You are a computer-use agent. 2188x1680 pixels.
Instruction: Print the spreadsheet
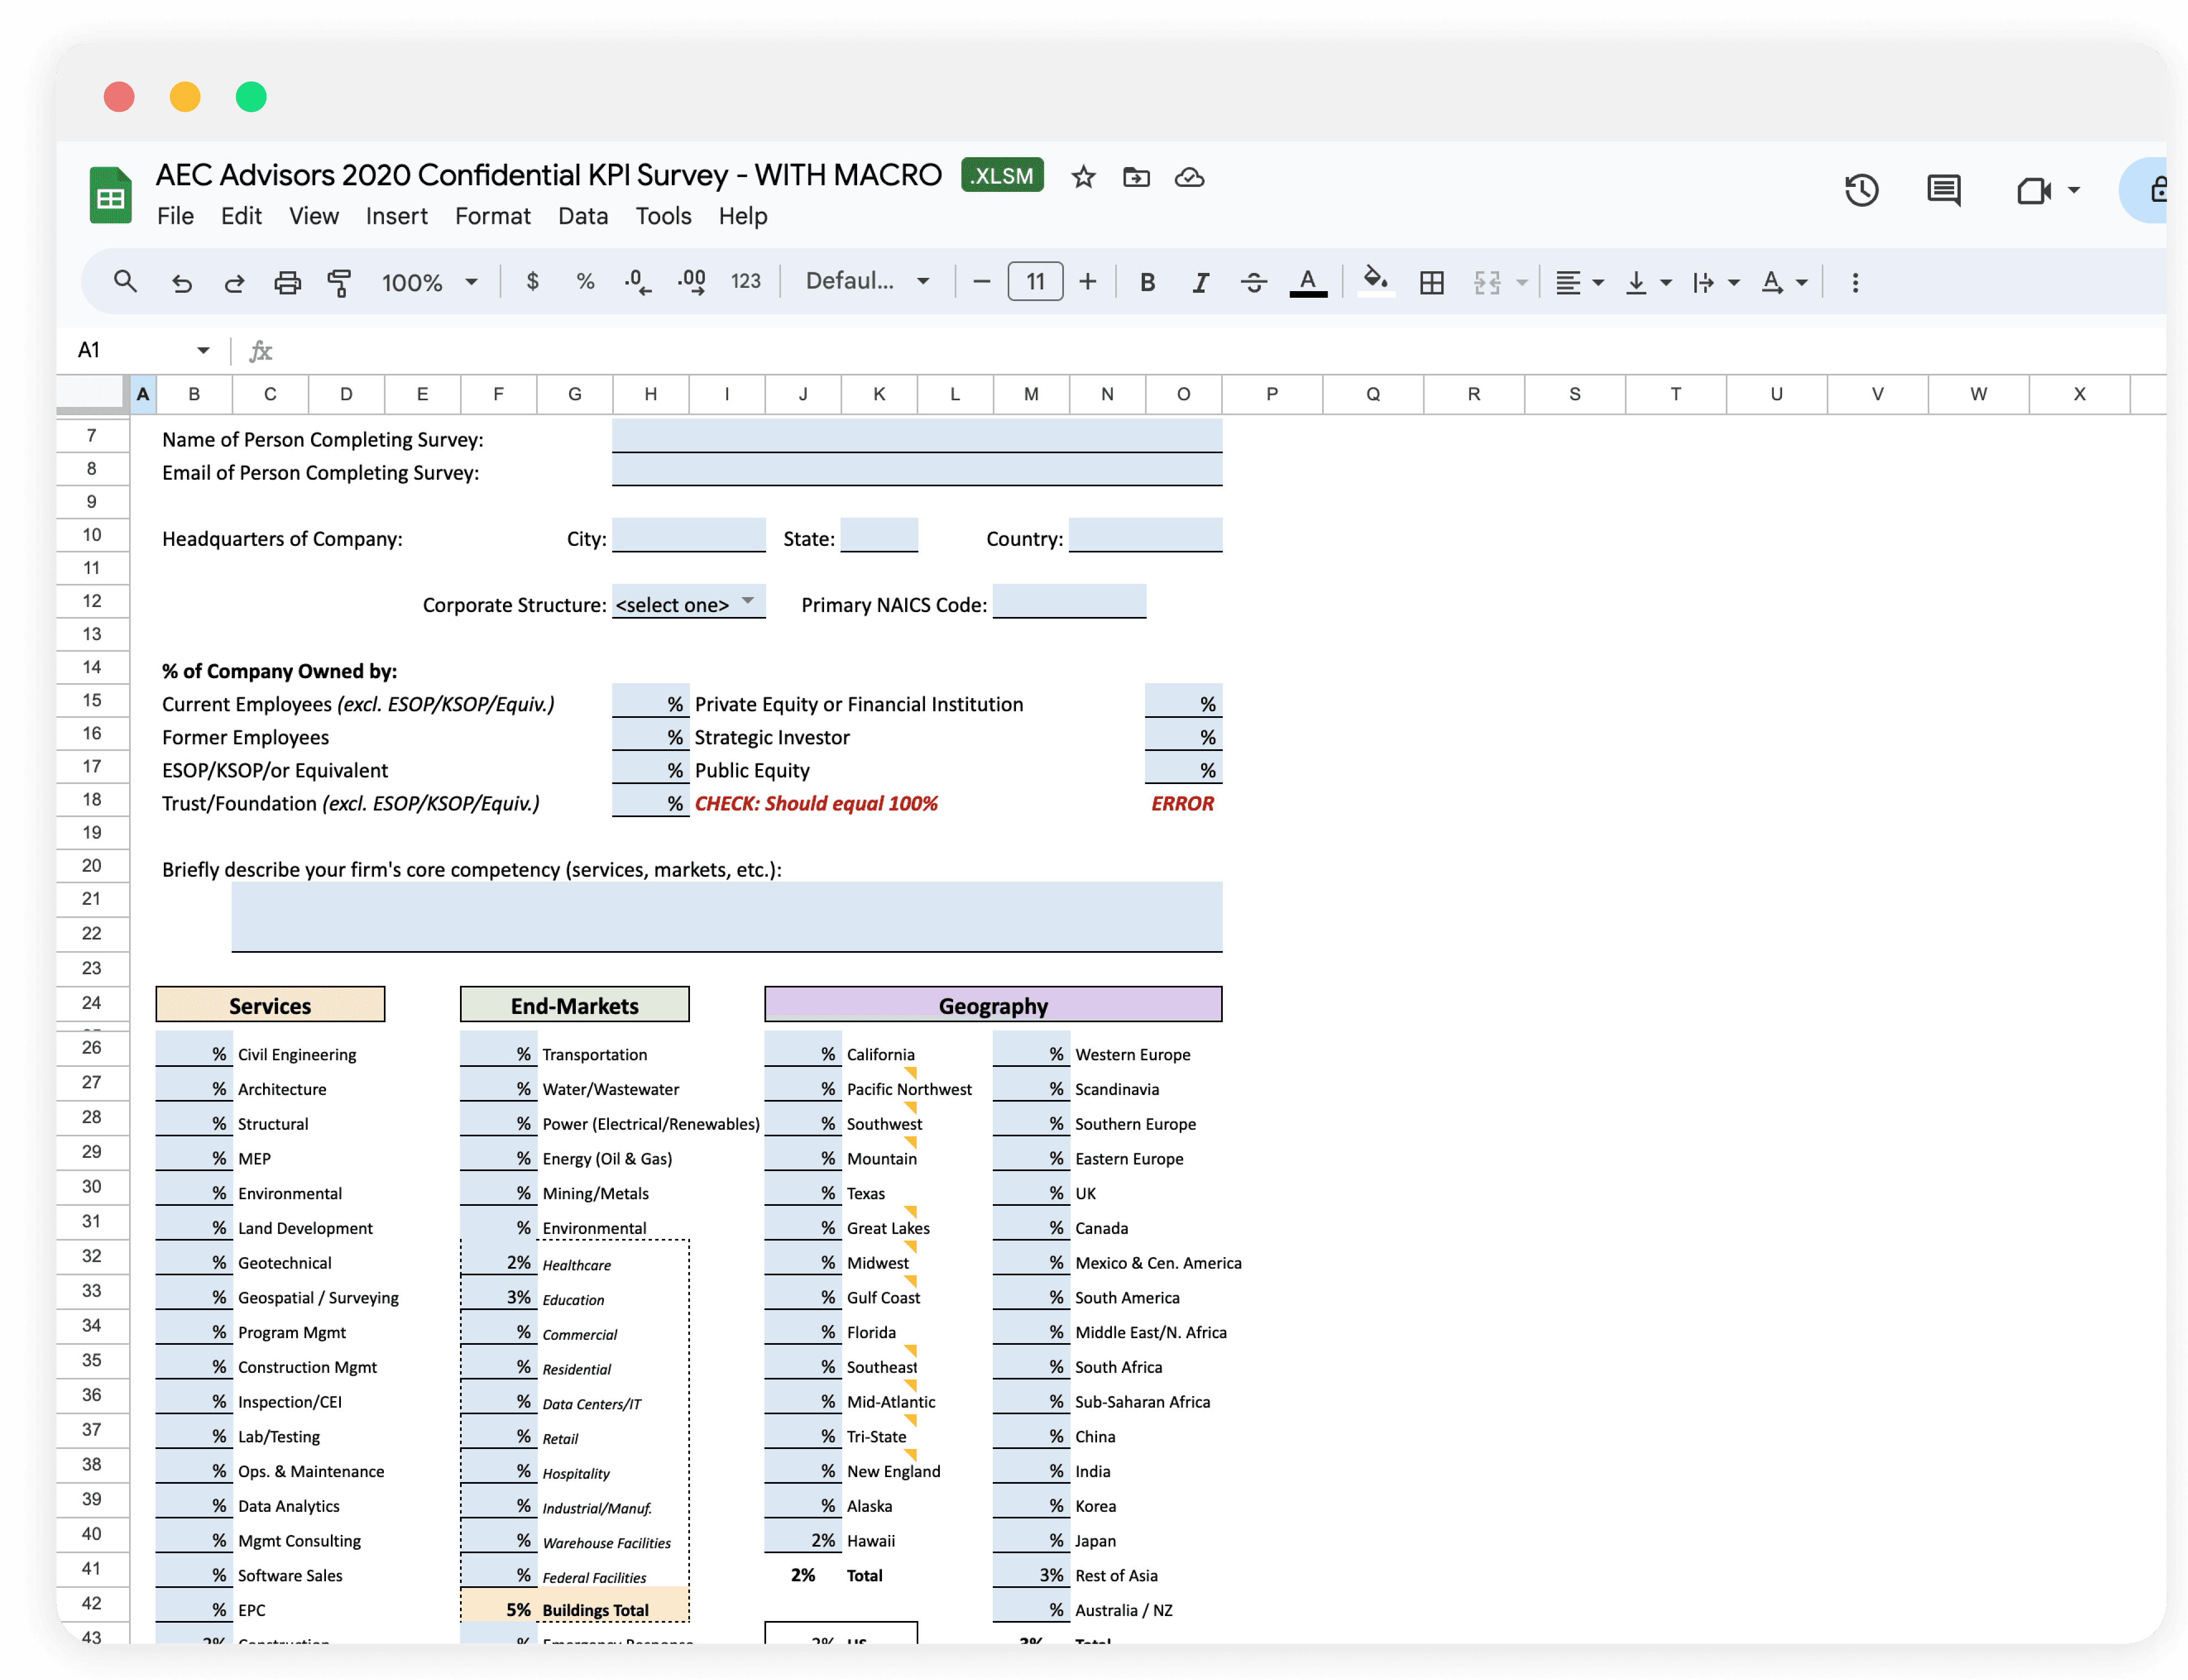tap(287, 282)
